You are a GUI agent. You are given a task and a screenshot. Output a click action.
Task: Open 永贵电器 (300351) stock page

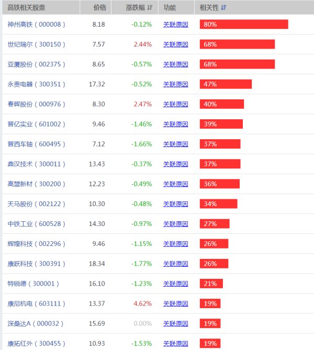(36, 84)
